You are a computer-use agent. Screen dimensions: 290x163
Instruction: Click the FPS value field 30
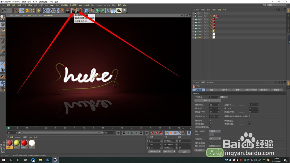[x=214, y=105]
